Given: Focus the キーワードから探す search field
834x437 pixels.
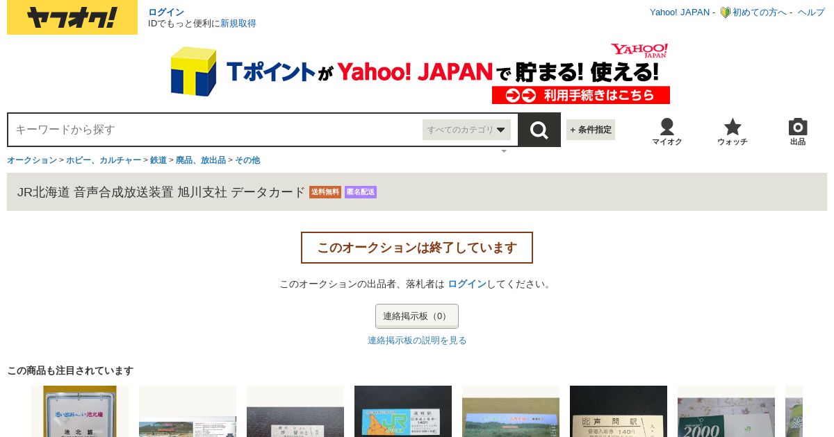Looking at the screenshot, I should tap(215, 130).
